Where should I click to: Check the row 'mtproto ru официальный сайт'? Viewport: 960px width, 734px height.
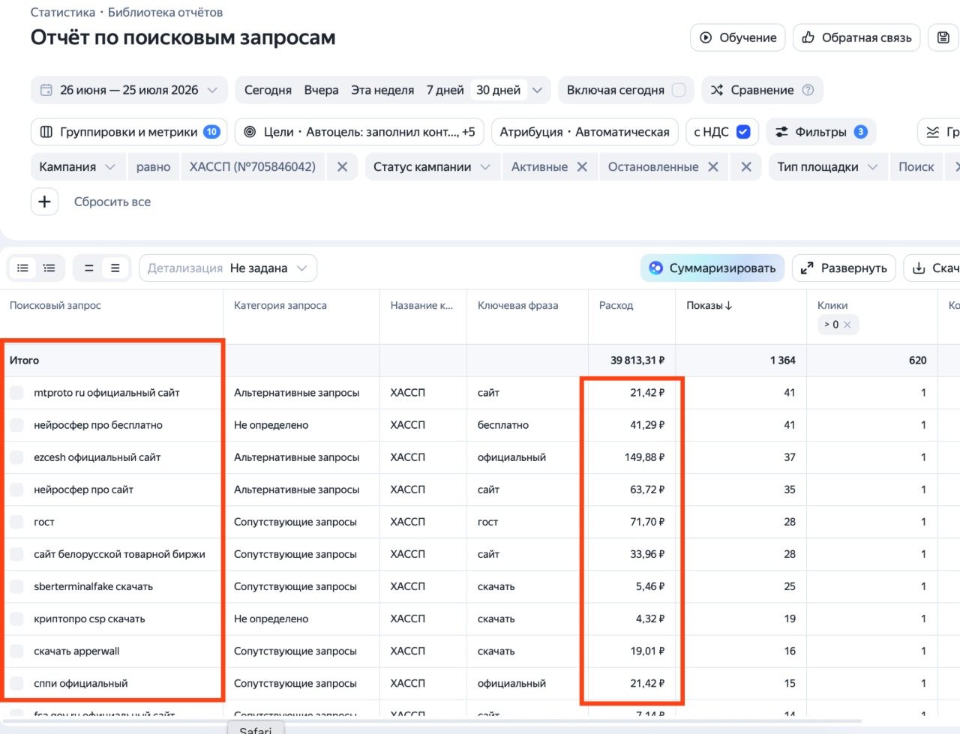(x=16, y=393)
